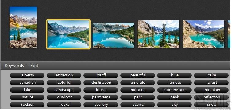Viewport: 232px width, 110px height.
Task: Click the 'panorama' keyword tag
Action: click(101, 98)
